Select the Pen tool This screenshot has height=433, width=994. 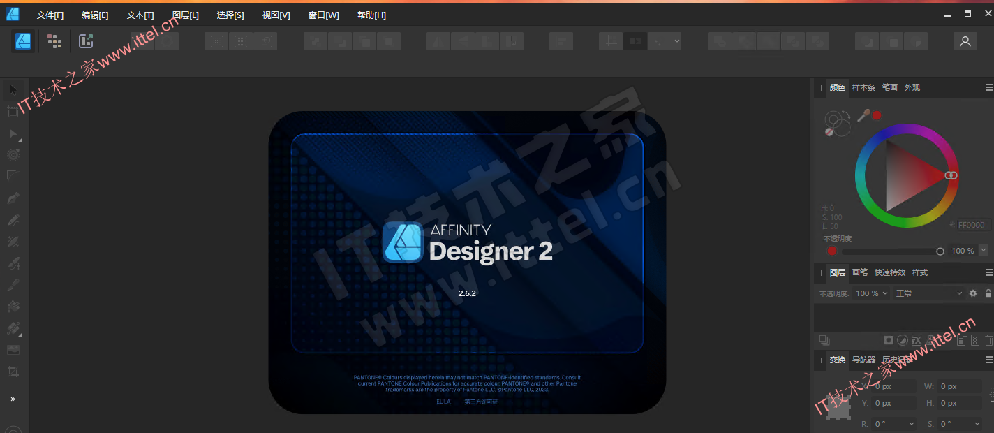13,198
